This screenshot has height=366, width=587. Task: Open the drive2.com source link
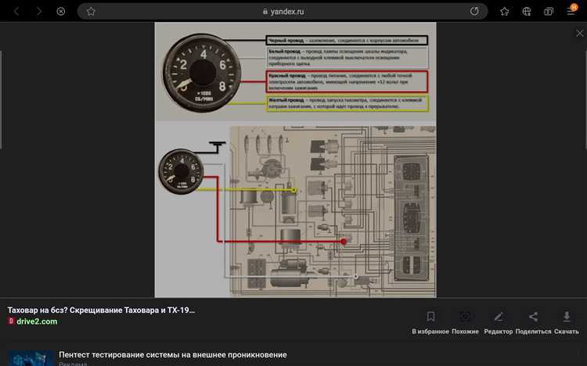click(x=37, y=321)
